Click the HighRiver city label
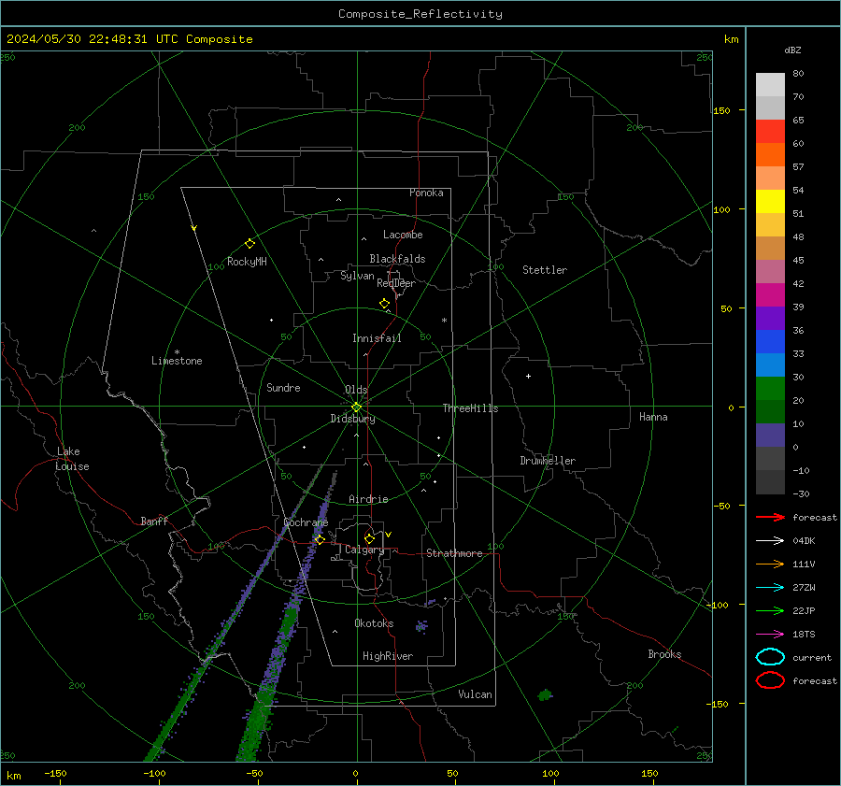Viewport: 841px width, 786px height. pyautogui.click(x=388, y=656)
